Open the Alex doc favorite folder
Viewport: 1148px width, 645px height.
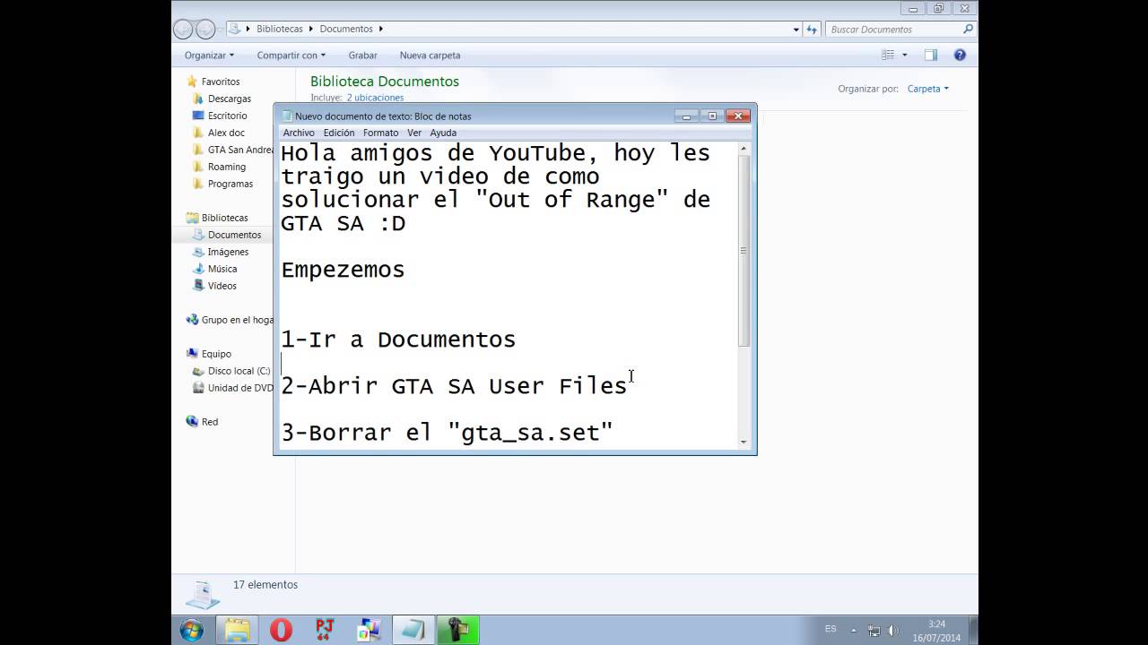pos(226,133)
